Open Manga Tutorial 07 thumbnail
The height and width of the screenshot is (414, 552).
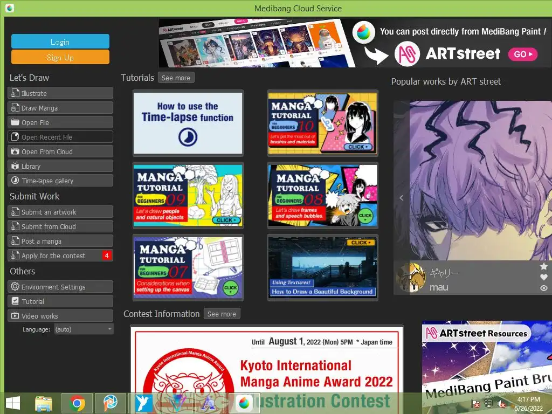(188, 267)
